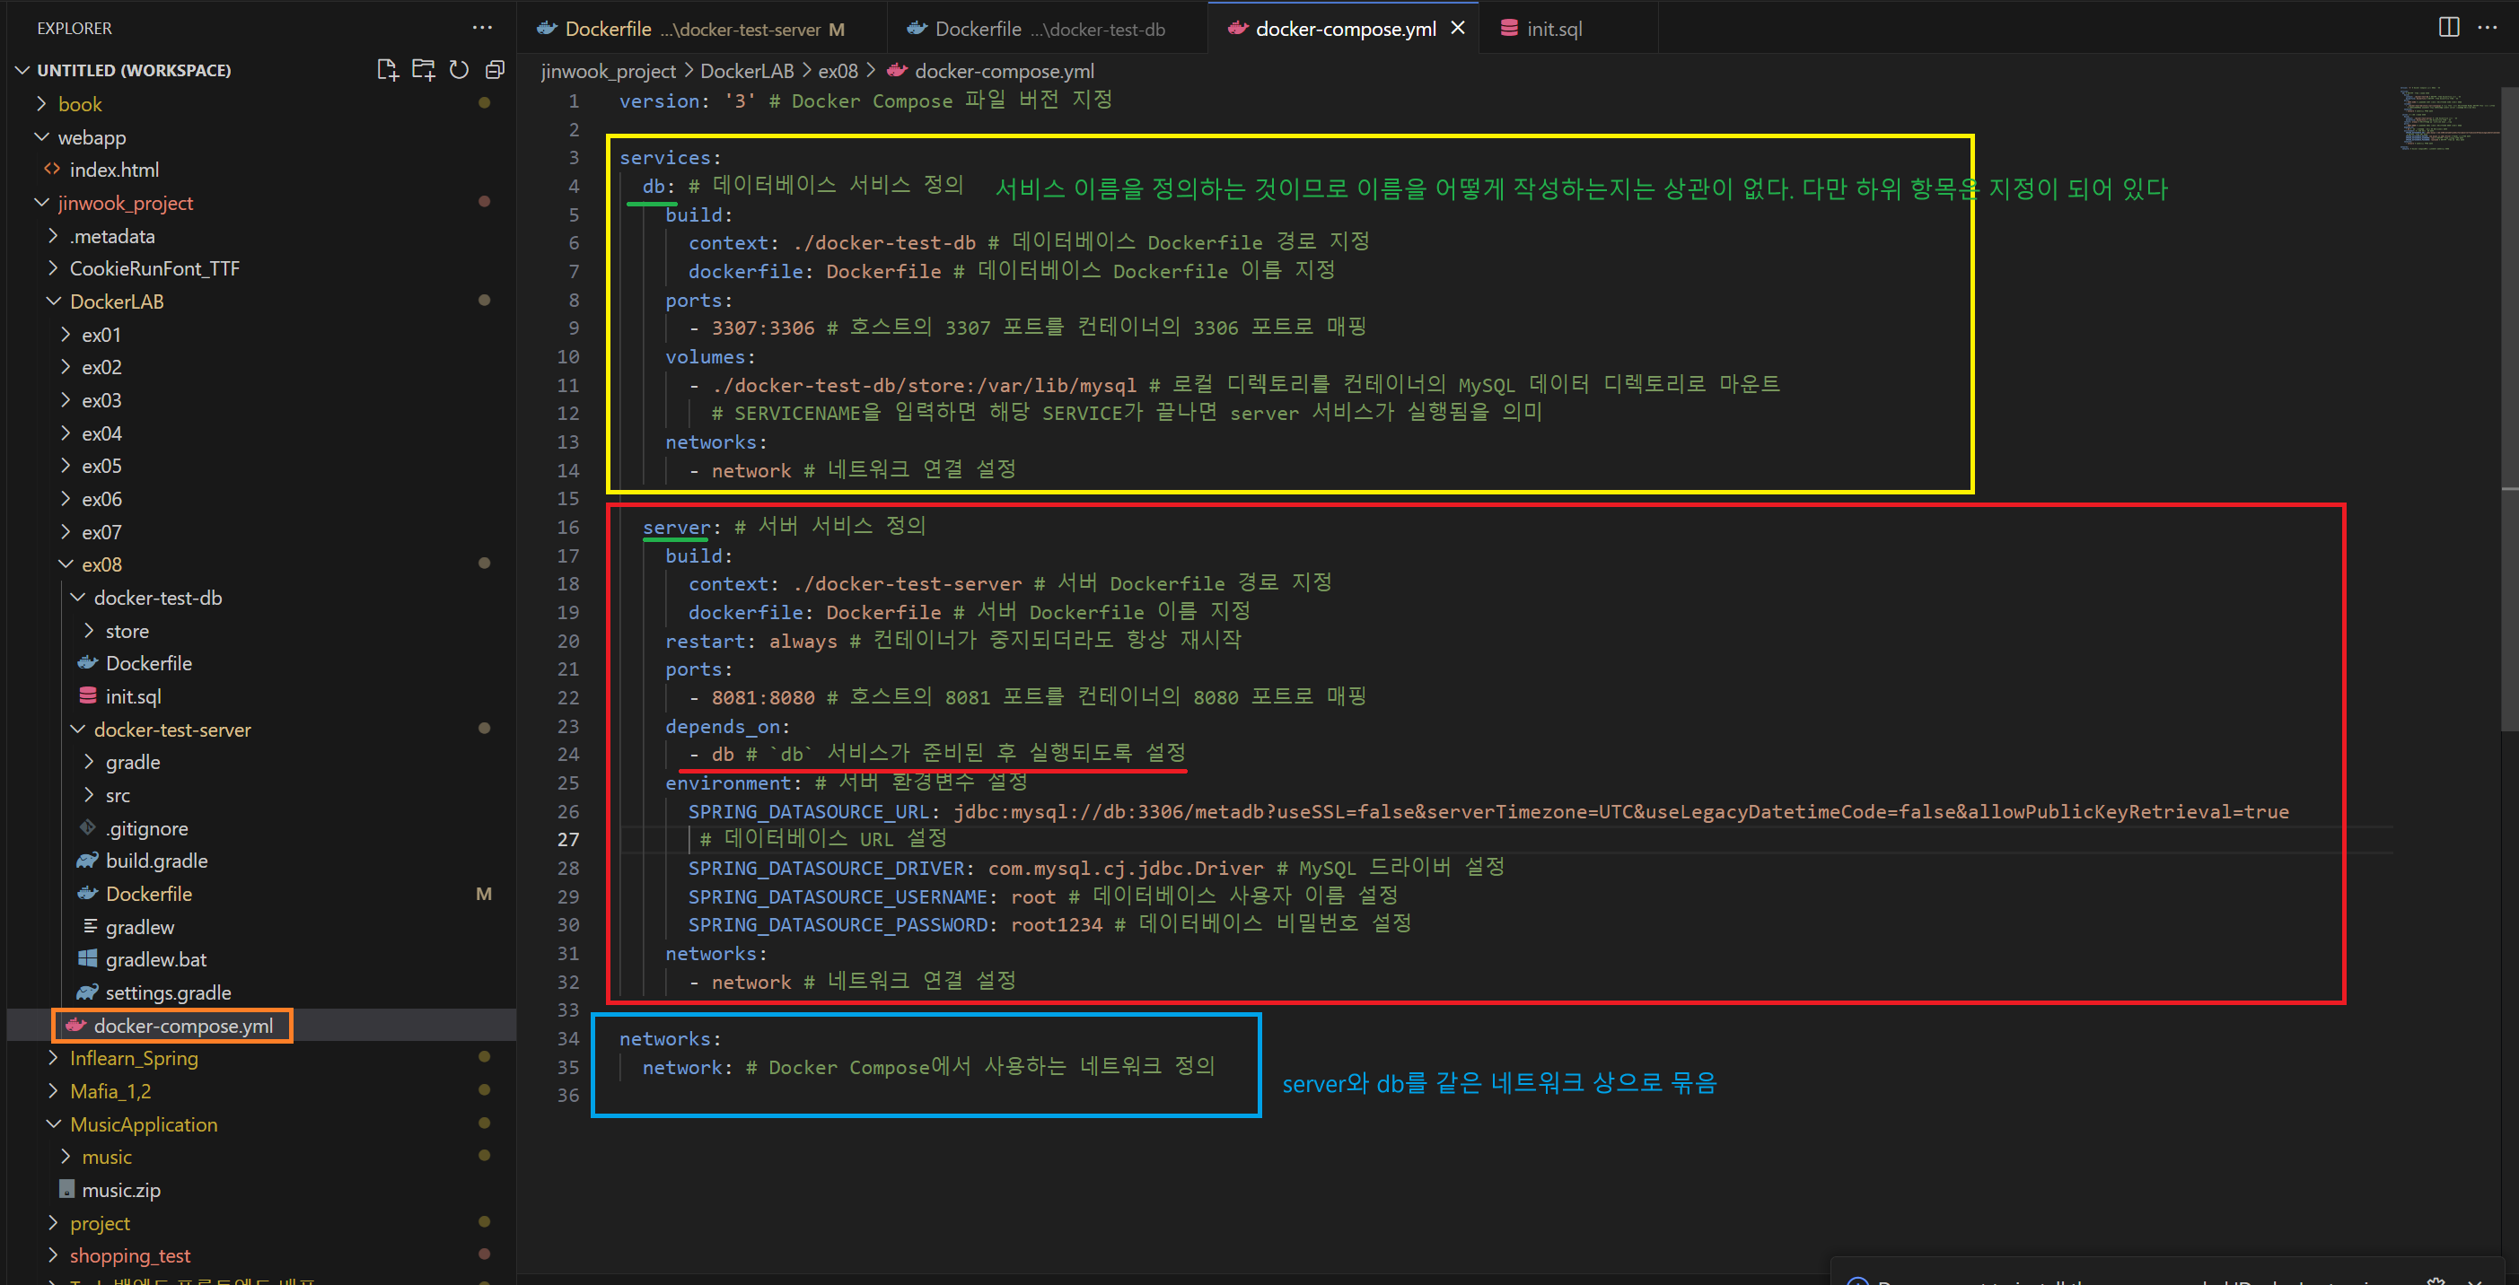This screenshot has width=2519, height=1285.
Task: Expand the Inflearn_Spring folder
Action: (133, 1058)
